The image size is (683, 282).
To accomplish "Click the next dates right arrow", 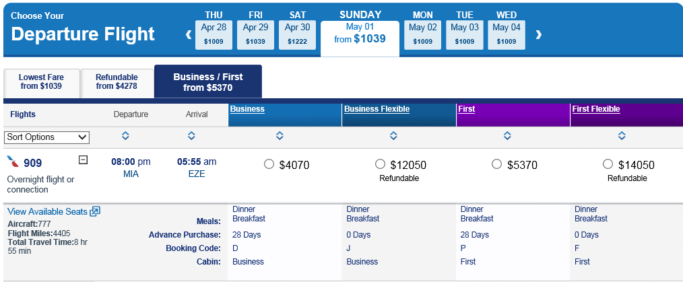I will (x=538, y=34).
